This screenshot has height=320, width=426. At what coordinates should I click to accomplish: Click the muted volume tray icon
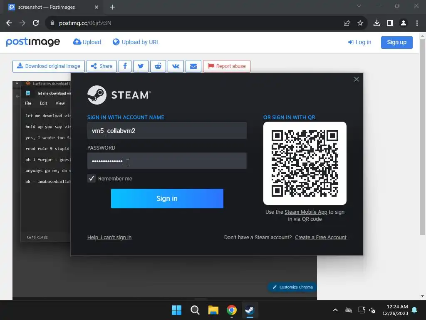pyautogui.click(x=372, y=310)
